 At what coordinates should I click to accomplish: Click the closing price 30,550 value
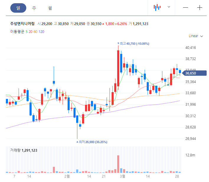[x=96, y=24]
